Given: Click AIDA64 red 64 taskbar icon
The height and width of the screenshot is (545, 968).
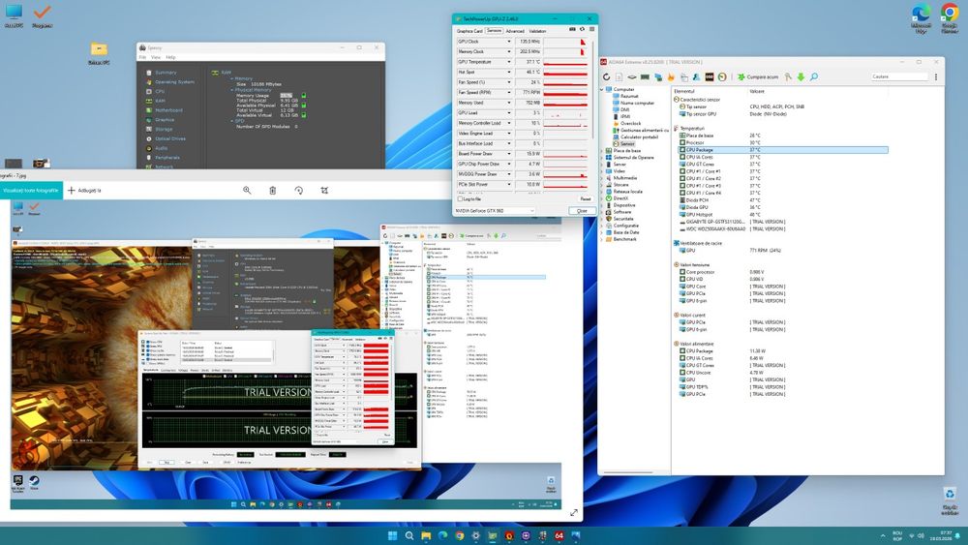Looking at the screenshot, I should pos(559,535).
